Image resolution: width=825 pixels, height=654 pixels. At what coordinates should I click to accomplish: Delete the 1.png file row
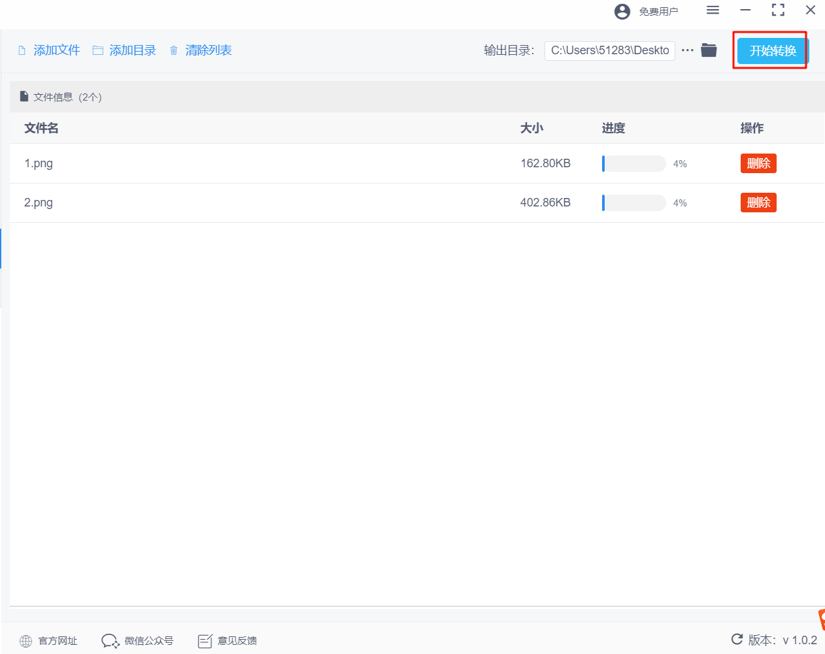(758, 163)
